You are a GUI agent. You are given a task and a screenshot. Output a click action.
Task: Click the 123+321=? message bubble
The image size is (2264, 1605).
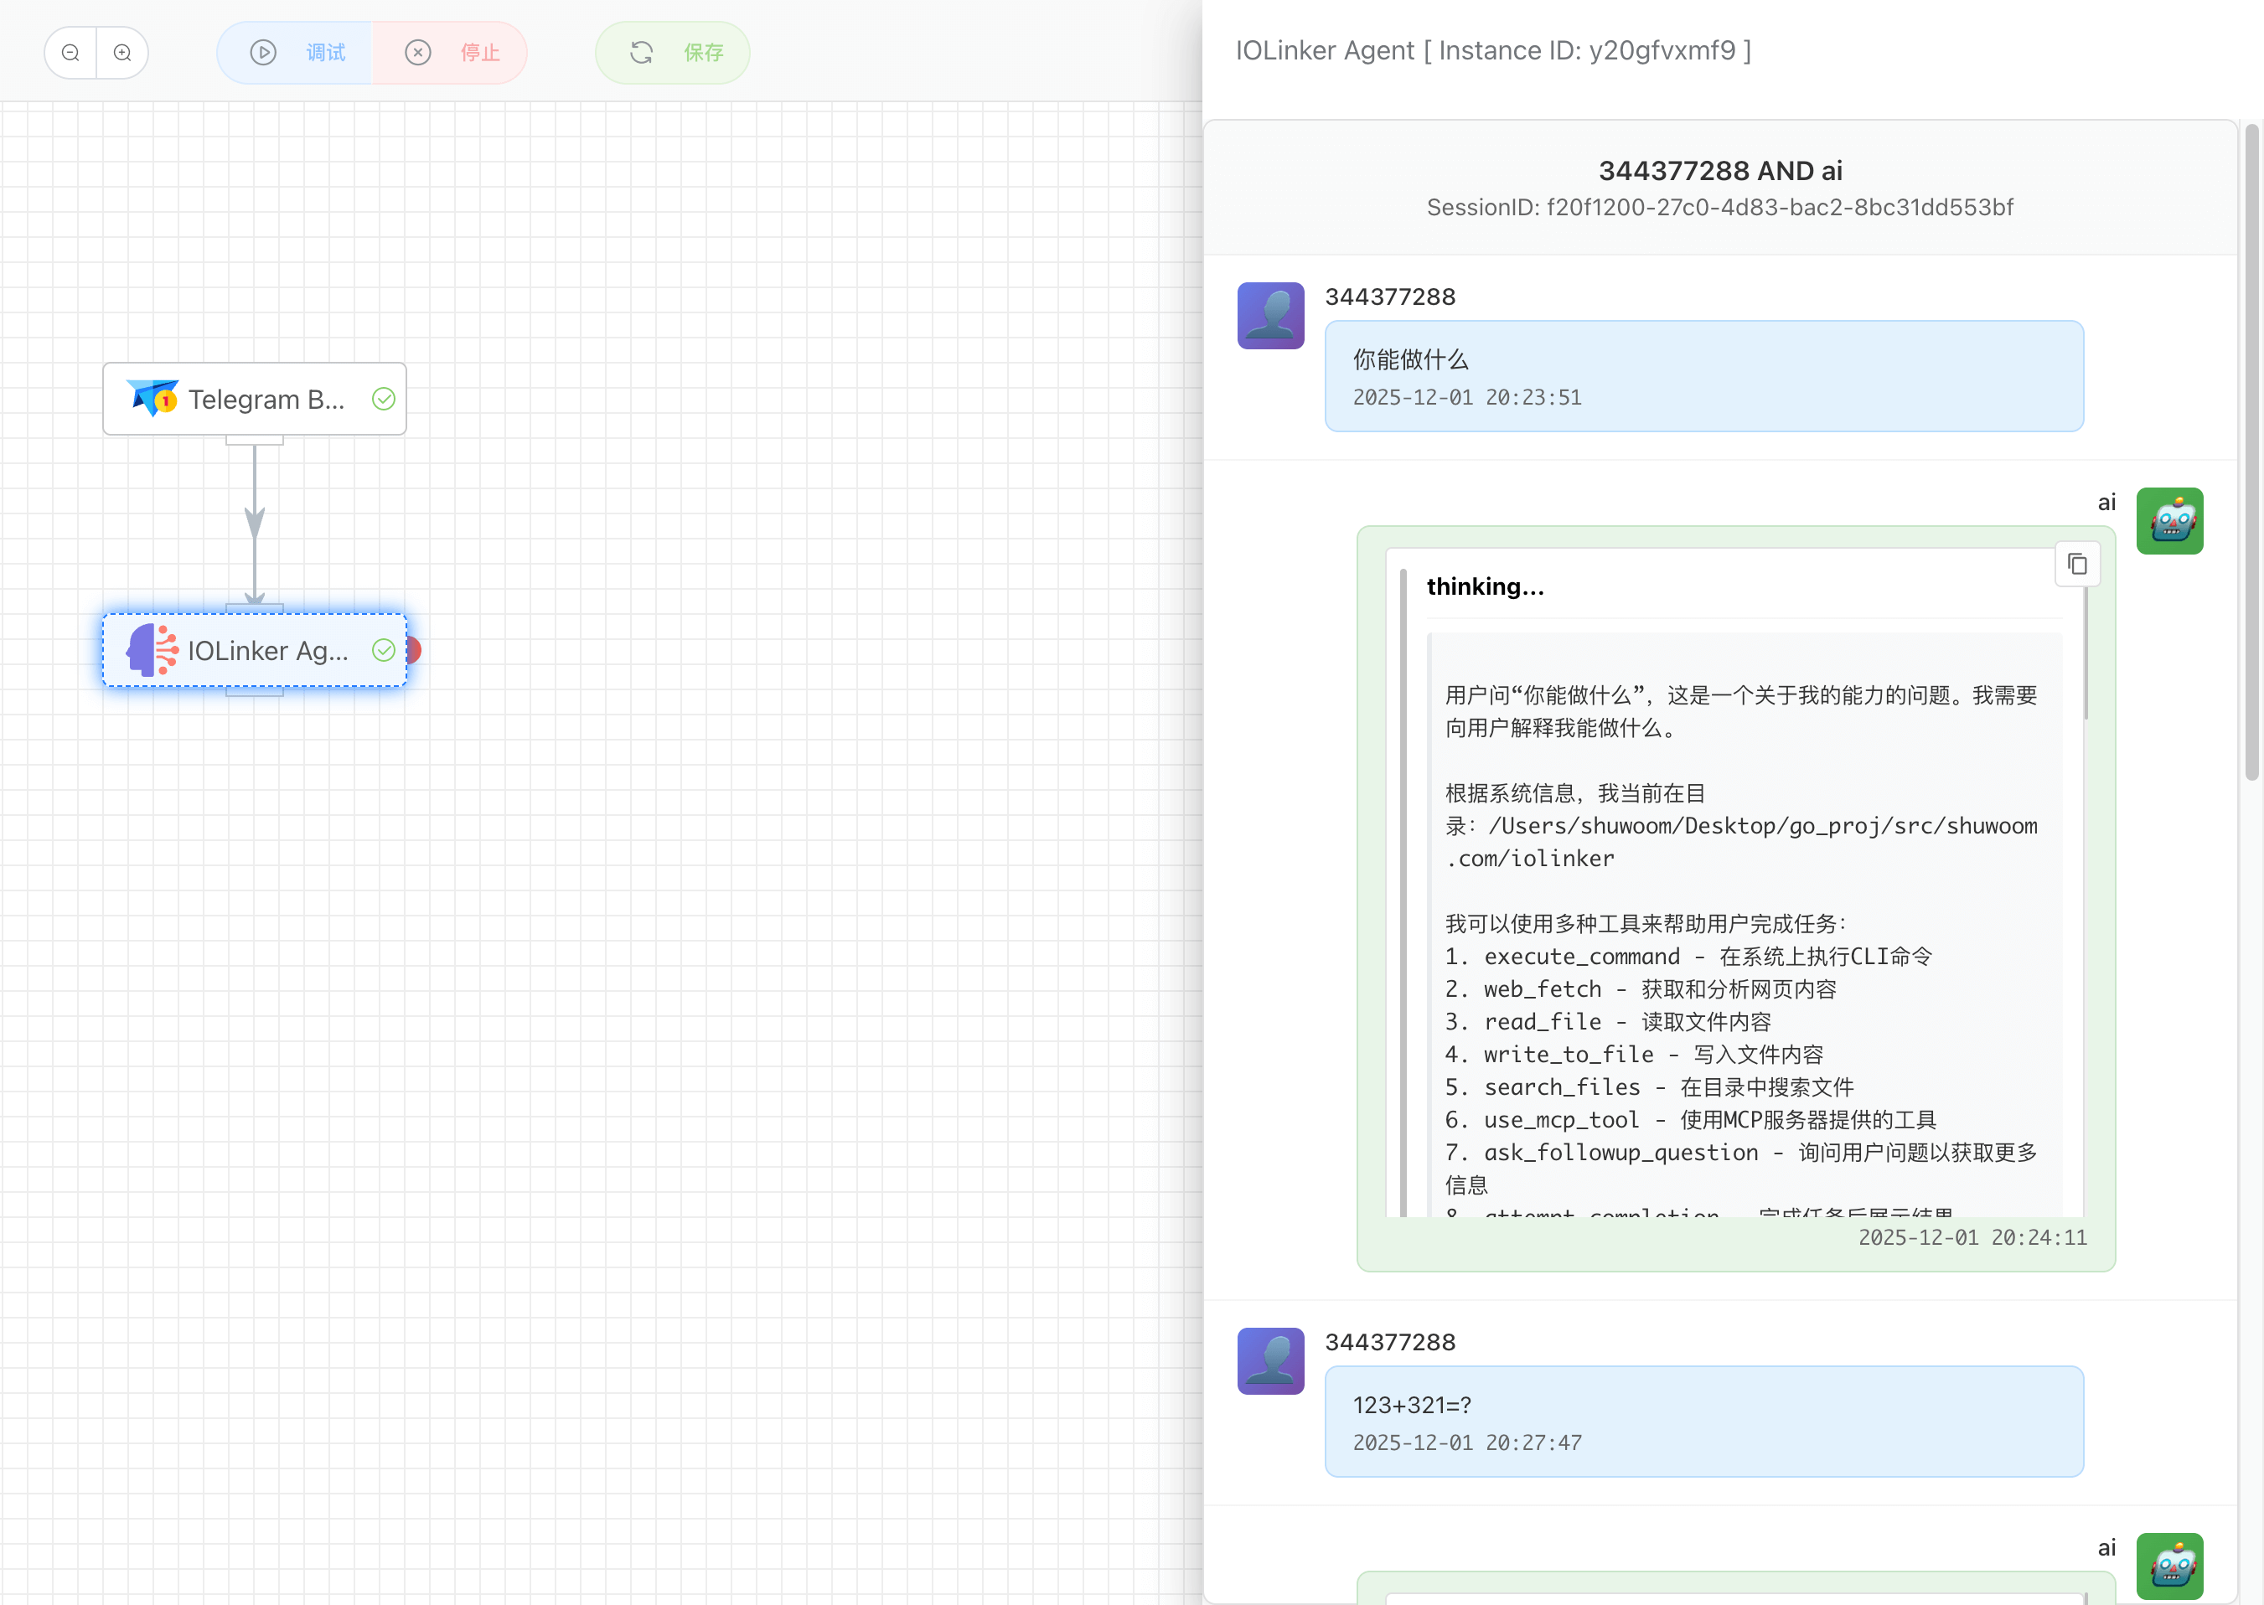click(x=1703, y=1422)
